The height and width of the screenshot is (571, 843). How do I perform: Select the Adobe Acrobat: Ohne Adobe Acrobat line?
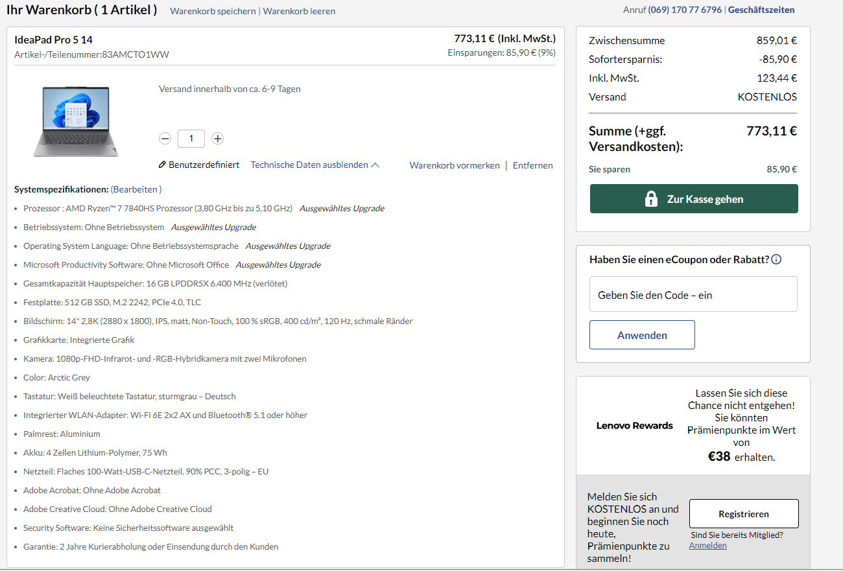click(92, 490)
